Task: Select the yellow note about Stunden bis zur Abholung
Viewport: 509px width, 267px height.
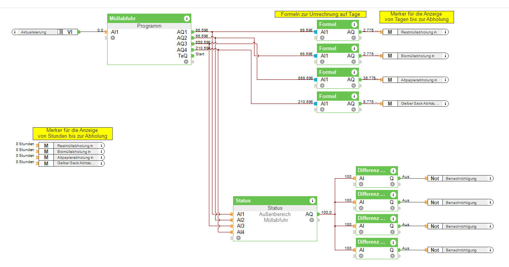Action: pos(72,133)
